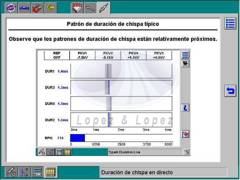
Task: Select the yellow bars icon in the inner graph toolbar
Action: pyautogui.click(x=67, y=152)
